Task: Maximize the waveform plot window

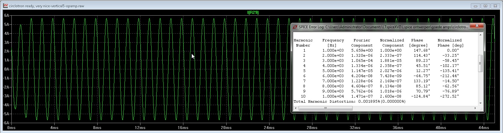Action: point(485,6)
